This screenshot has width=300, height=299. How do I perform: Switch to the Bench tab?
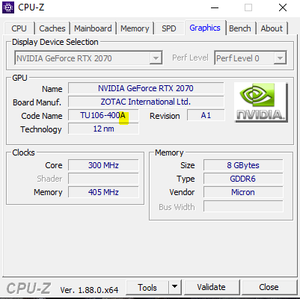point(240,28)
